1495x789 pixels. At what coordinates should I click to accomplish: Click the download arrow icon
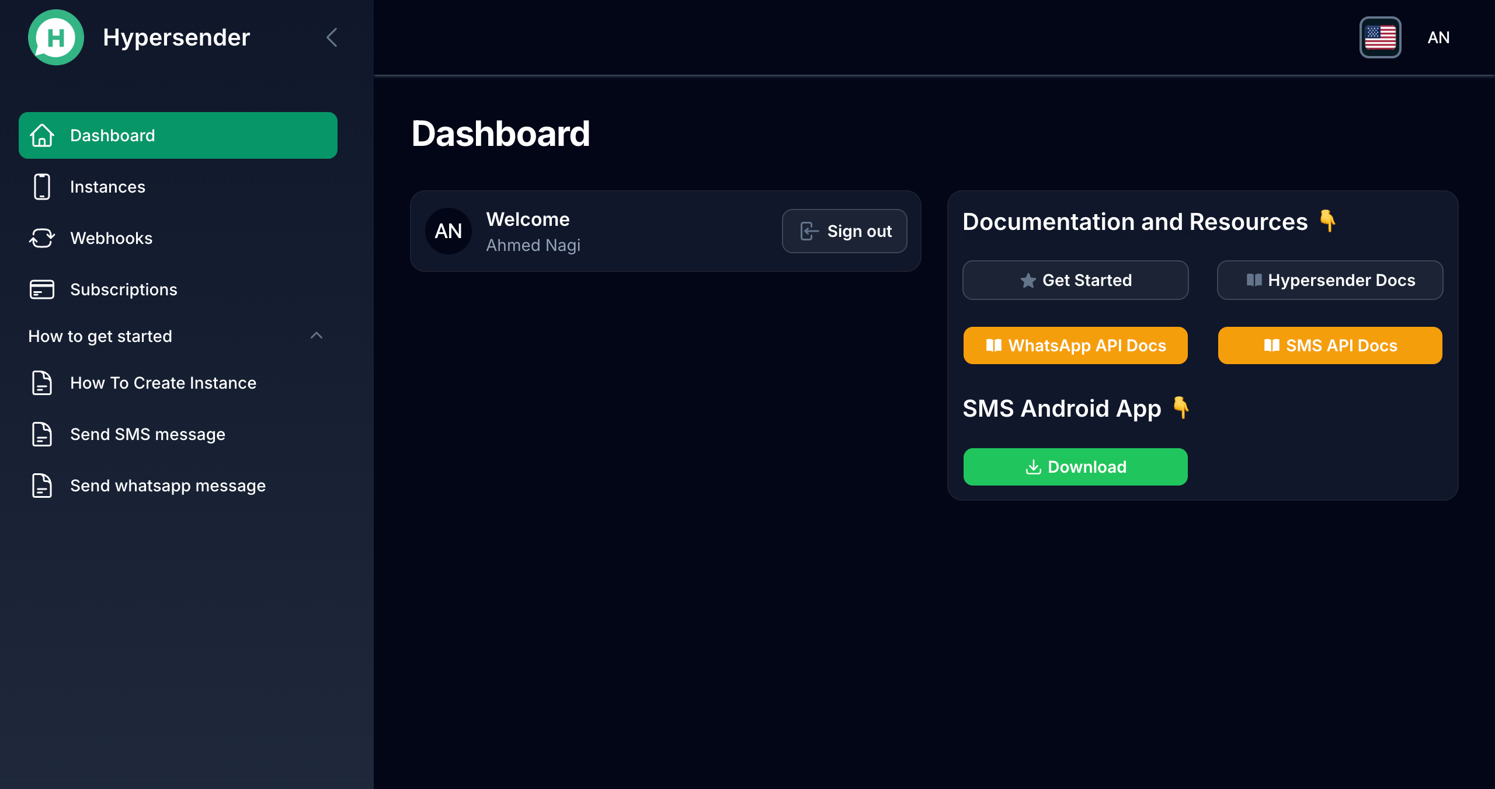point(1034,467)
